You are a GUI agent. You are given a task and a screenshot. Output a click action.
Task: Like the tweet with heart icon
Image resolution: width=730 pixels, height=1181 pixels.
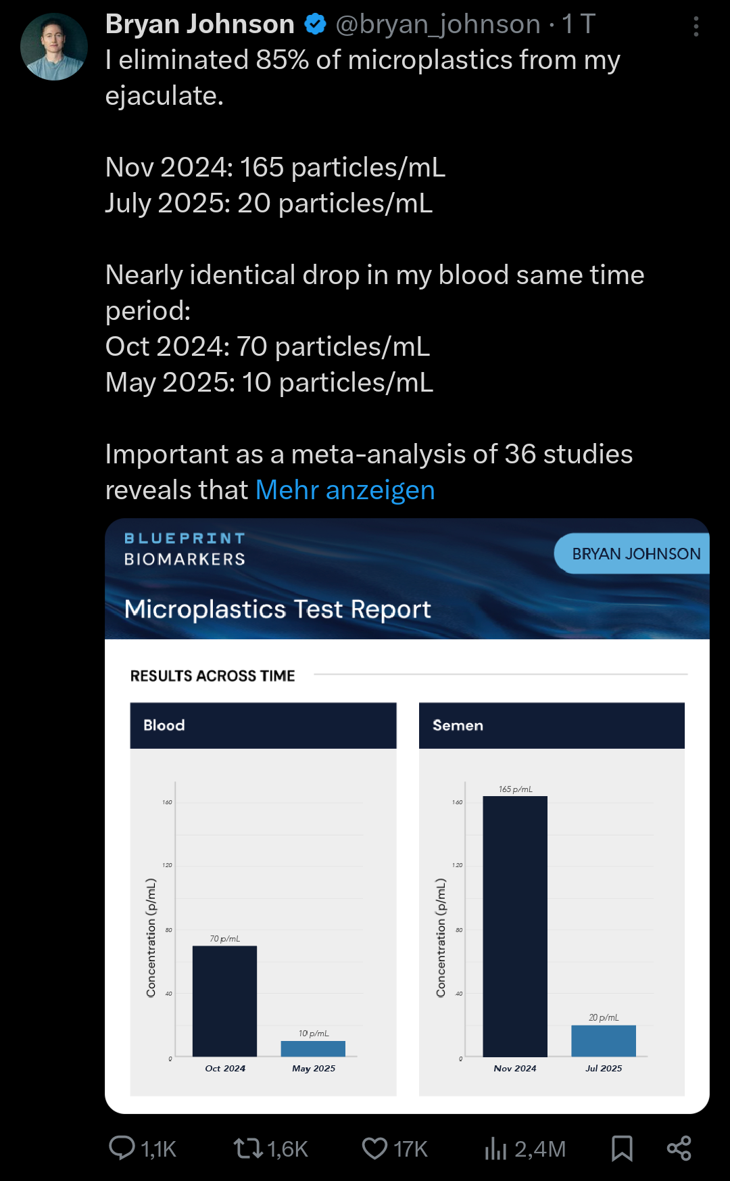374,1148
